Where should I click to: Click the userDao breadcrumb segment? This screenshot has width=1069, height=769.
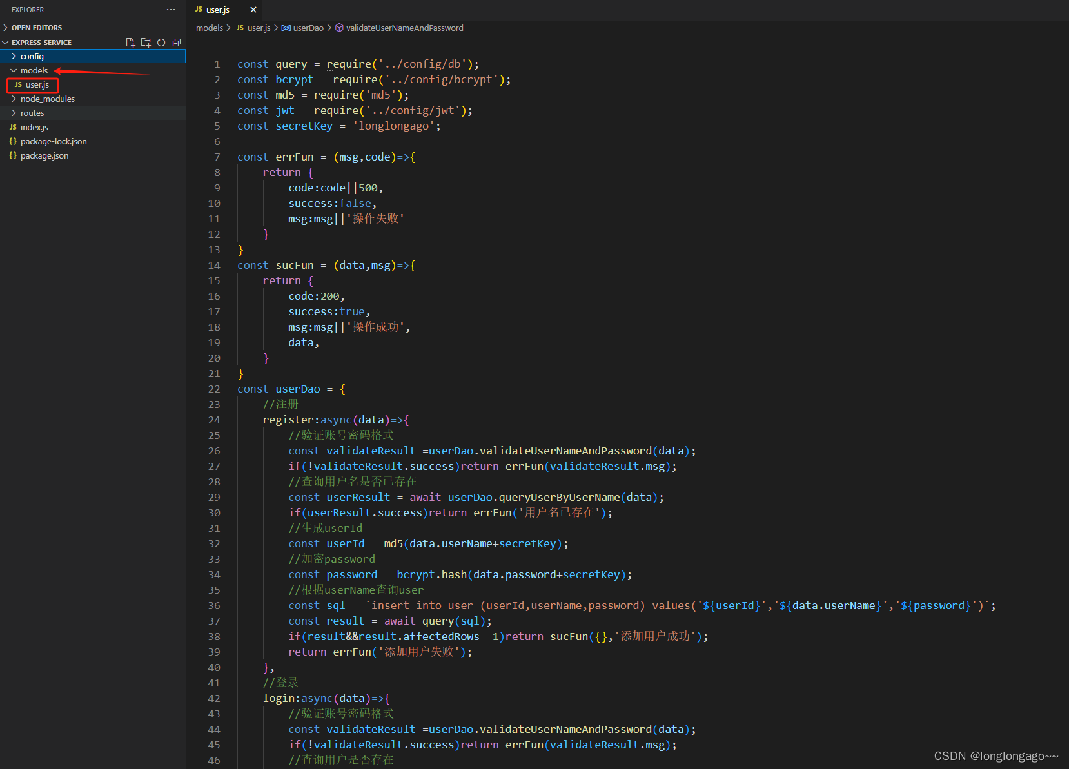pos(302,28)
